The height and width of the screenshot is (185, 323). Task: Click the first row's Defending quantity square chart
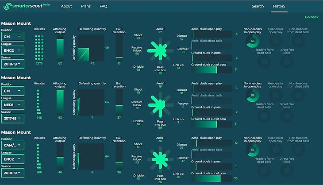[91, 48]
